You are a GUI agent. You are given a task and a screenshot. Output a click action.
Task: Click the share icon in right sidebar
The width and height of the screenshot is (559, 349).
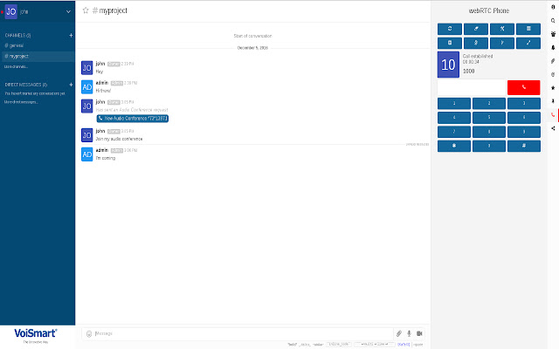click(553, 128)
